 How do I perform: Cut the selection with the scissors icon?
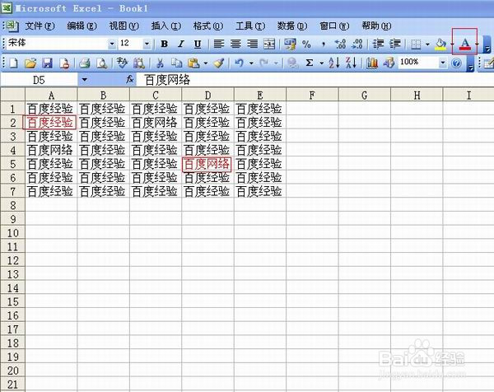point(160,63)
